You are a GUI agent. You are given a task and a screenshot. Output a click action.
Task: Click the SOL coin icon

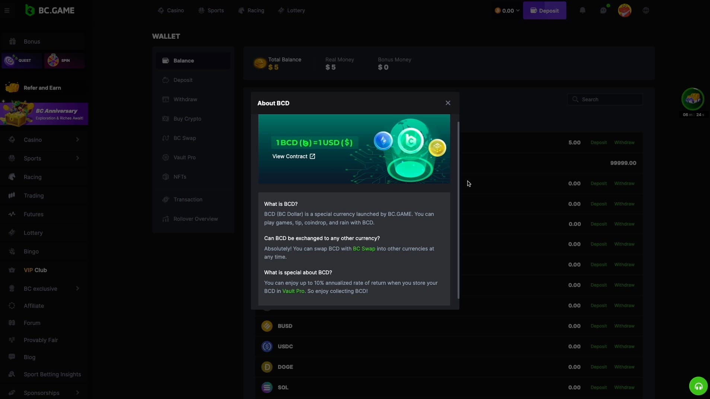pyautogui.click(x=267, y=387)
